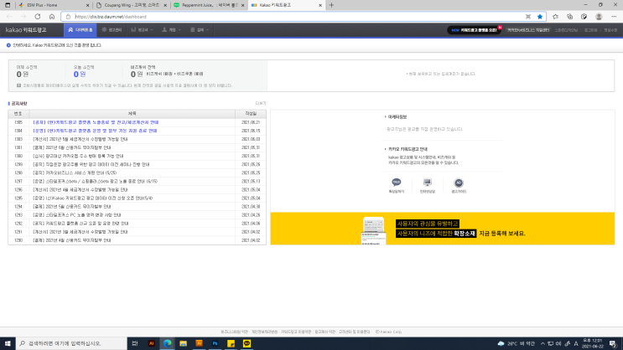Open the browser Favorites icon
Screen dimensions: 623x350
coord(555,17)
